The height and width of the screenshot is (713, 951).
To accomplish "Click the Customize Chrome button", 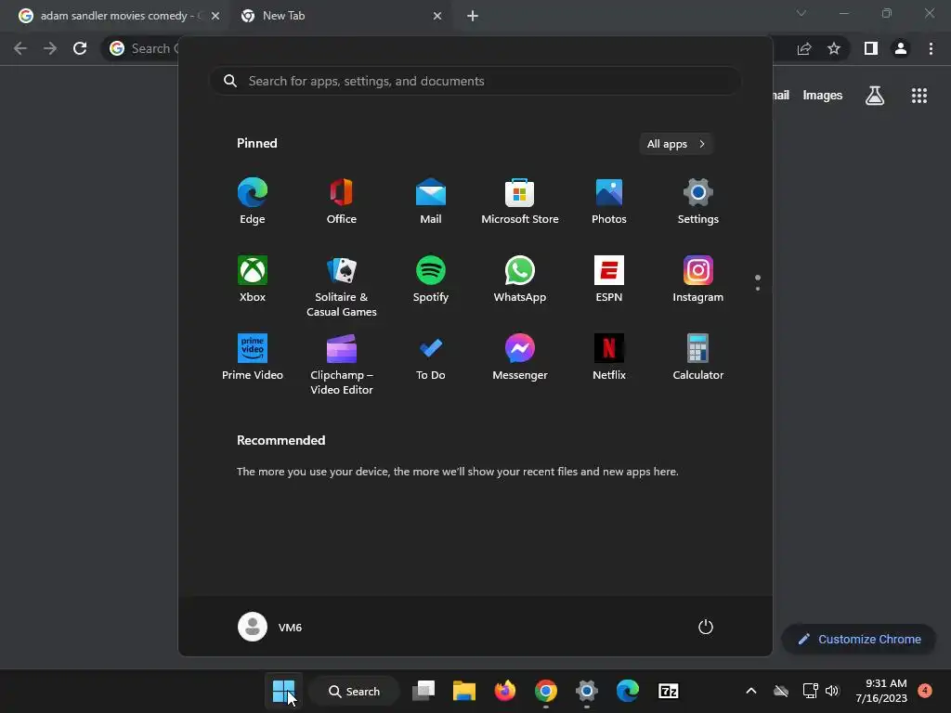I will [859, 639].
